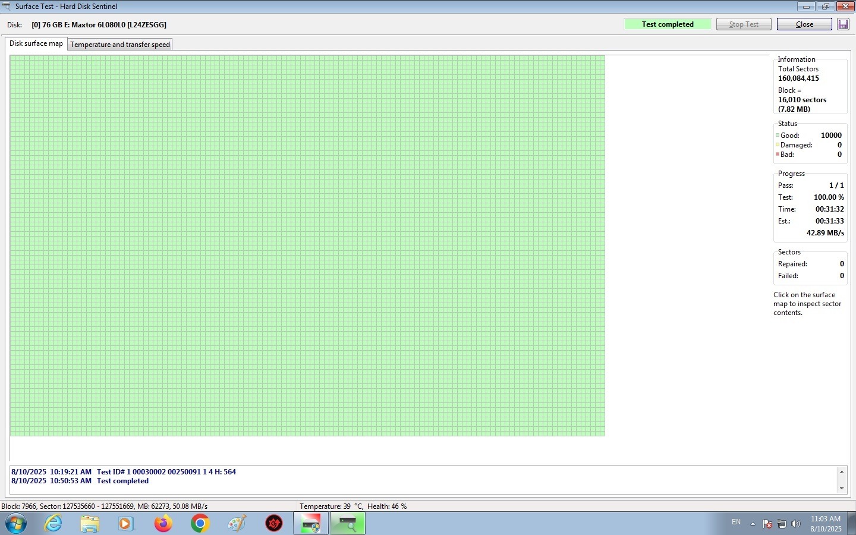Click the Est. time value 00:31:33
Viewport: 856px width, 535px height.
tap(829, 221)
